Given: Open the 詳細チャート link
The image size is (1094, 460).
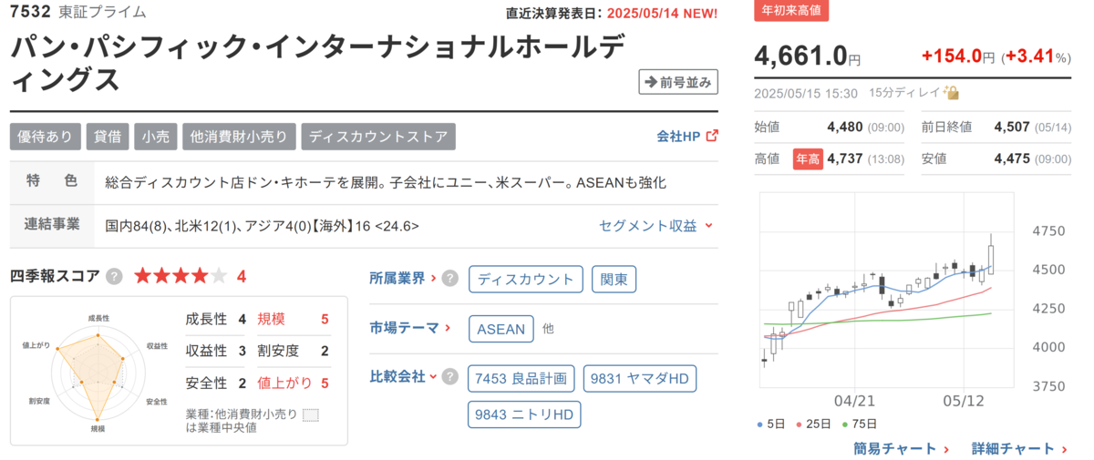Looking at the screenshot, I should [x=1019, y=448].
